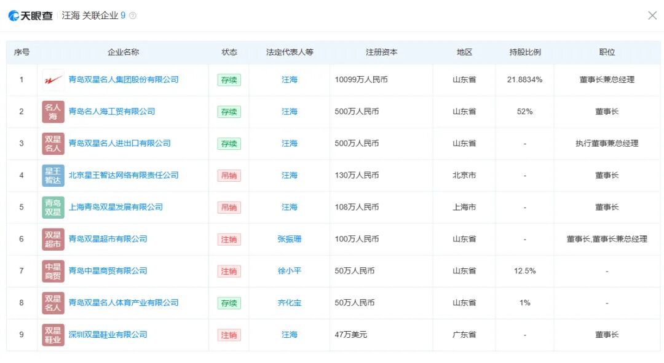Open 深圳双星鞋业有限公司 link

tap(108, 335)
